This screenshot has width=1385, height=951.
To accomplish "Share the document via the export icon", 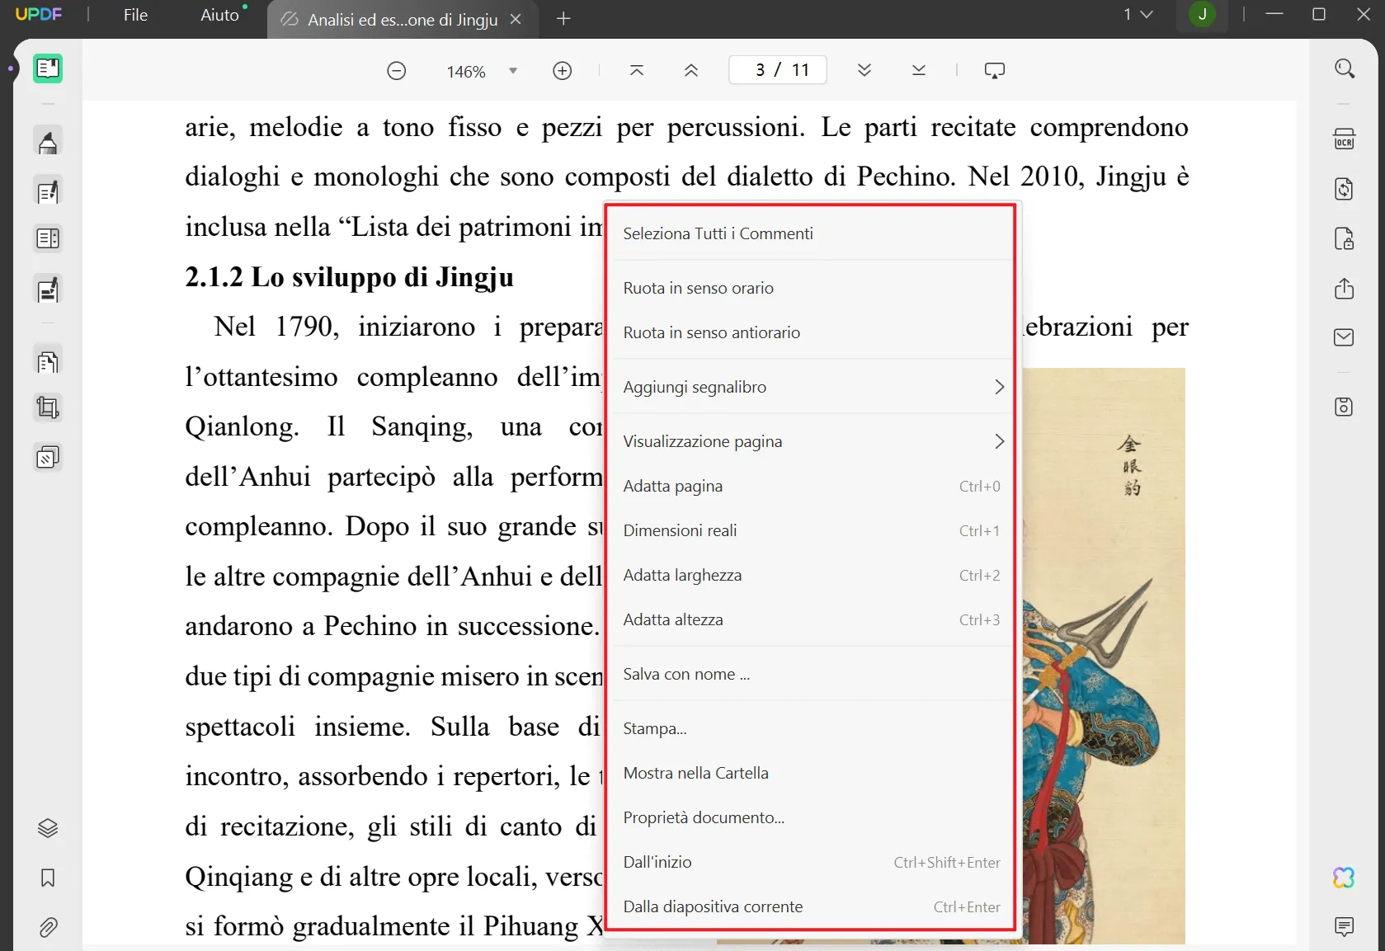I will coord(1344,290).
